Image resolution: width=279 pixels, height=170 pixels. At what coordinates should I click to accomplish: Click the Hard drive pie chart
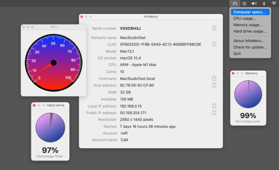click(x=50, y=127)
